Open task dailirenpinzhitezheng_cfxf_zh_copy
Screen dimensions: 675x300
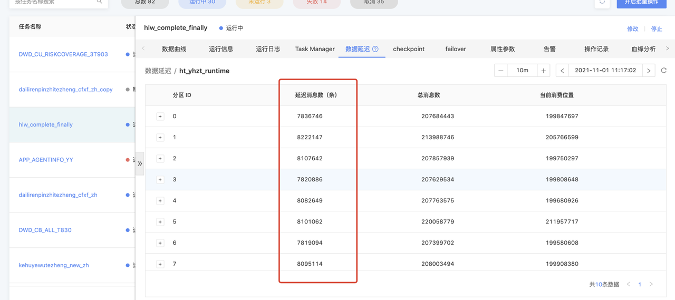[x=66, y=90]
